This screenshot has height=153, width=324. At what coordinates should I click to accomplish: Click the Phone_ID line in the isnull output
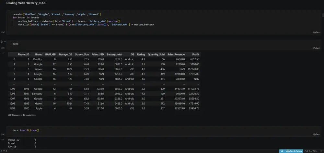[22, 140]
